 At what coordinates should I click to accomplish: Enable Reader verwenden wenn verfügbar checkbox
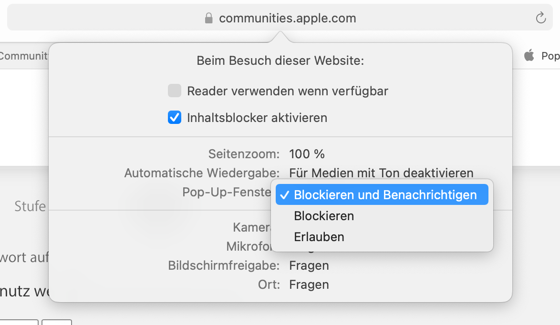pos(175,91)
